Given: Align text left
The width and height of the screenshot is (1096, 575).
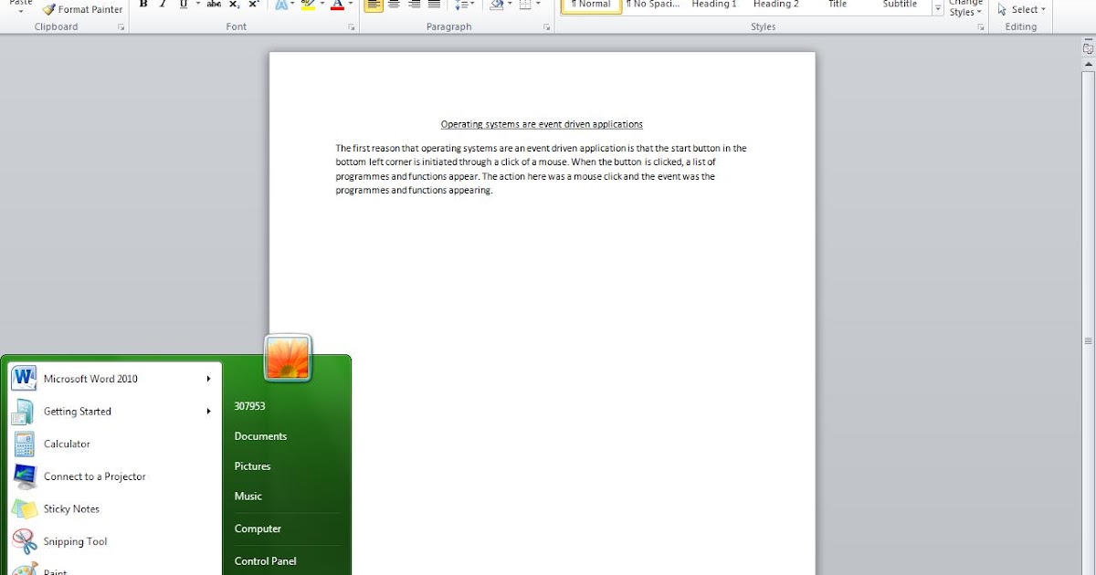Looking at the screenshot, I should (374, 5).
